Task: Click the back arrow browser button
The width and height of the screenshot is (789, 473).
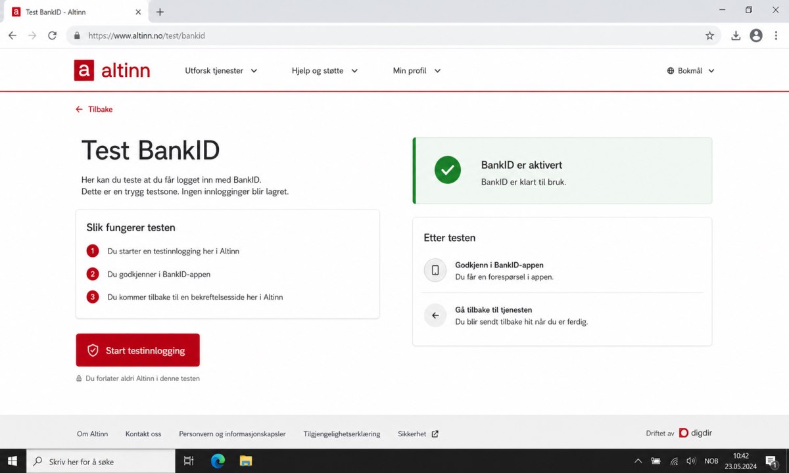Action: 12,35
